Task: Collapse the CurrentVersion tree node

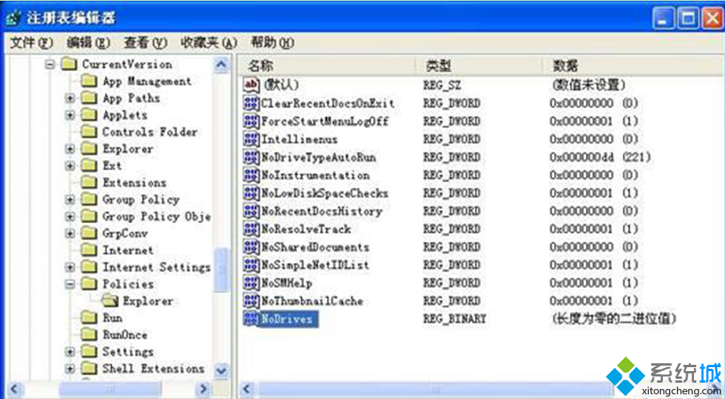Action: [x=50, y=64]
